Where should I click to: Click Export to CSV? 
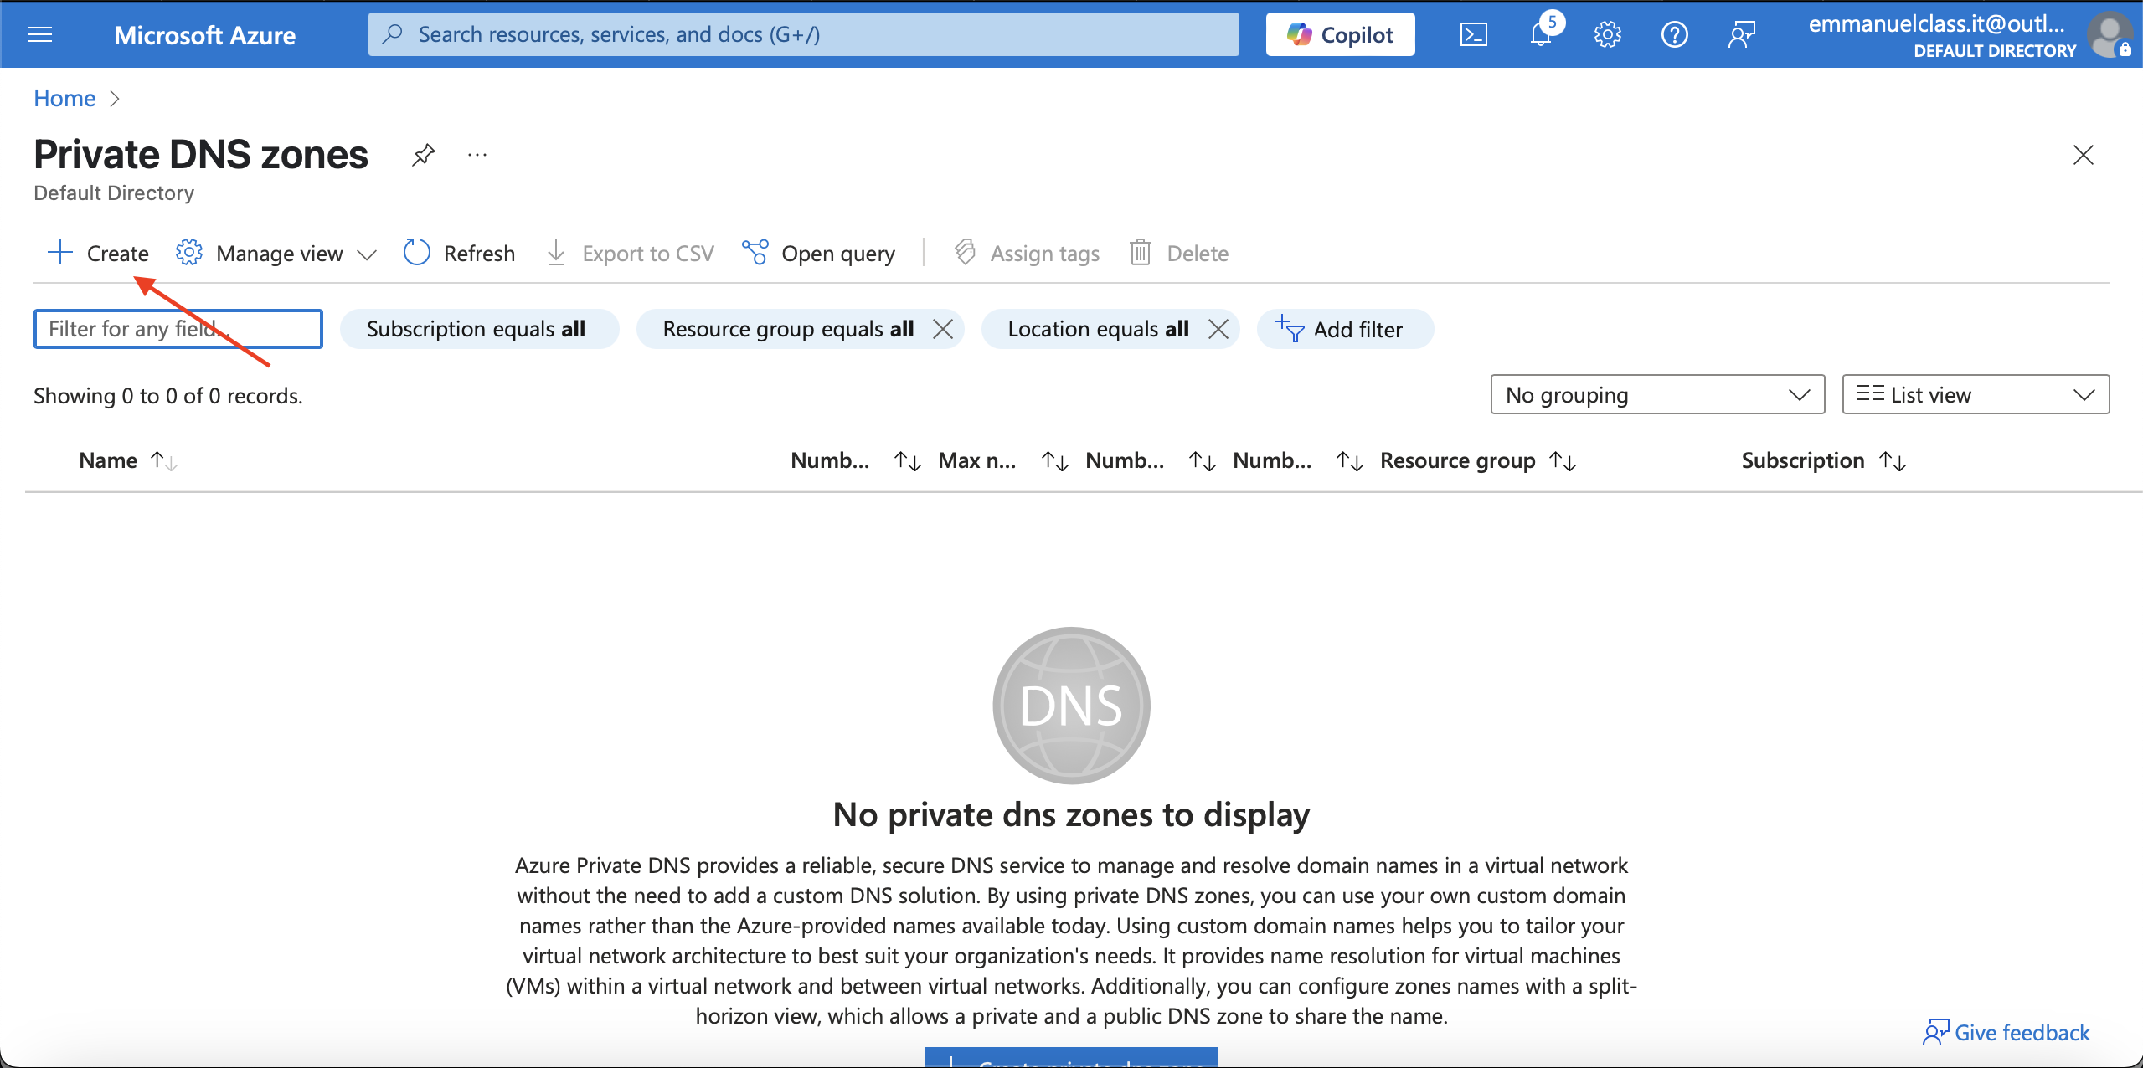(x=630, y=253)
